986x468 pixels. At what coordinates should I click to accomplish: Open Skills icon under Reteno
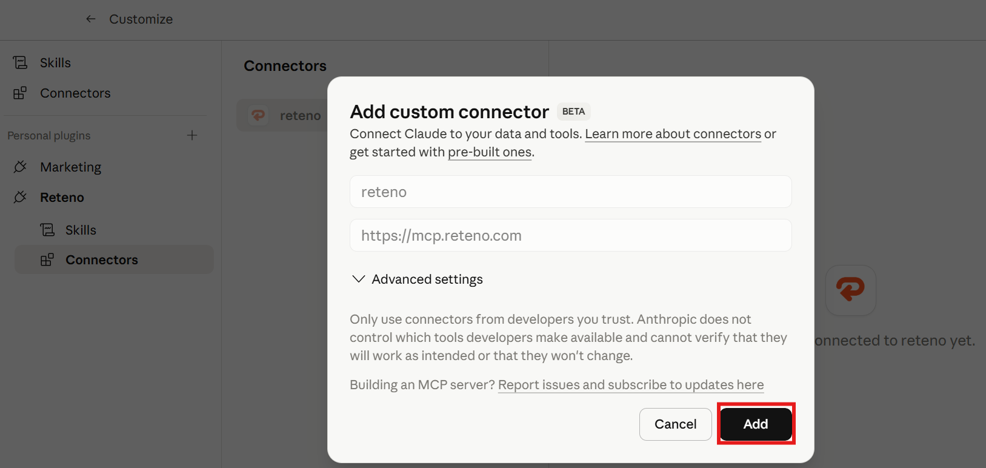point(47,230)
